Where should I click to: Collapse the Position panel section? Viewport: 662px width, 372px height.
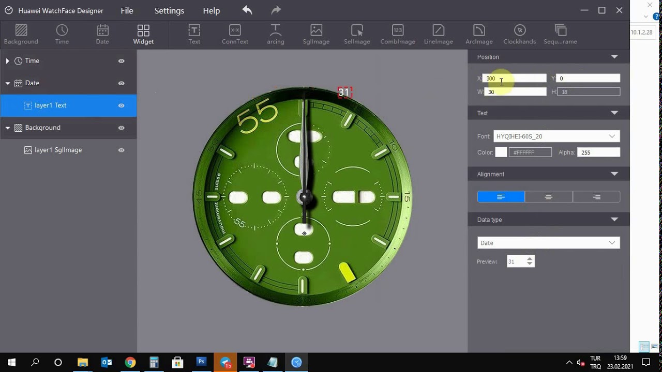click(x=614, y=57)
